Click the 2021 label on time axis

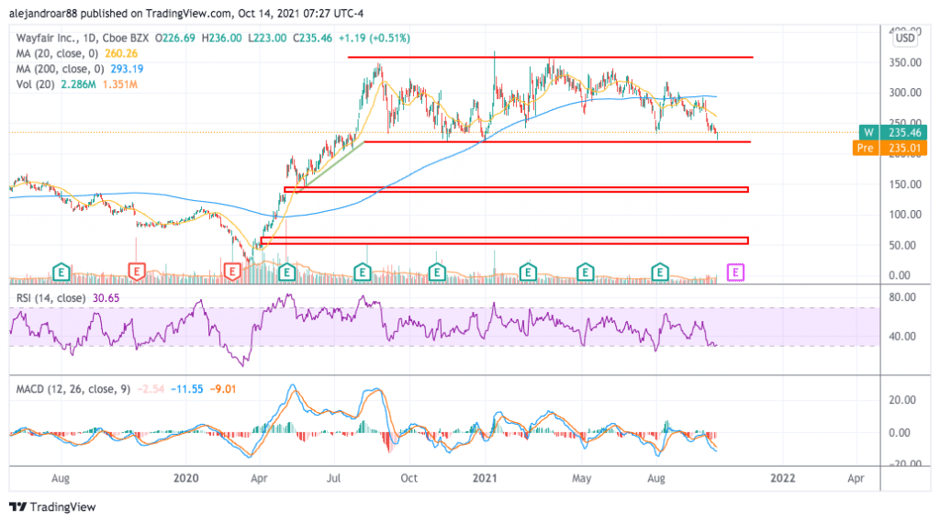[x=485, y=477]
